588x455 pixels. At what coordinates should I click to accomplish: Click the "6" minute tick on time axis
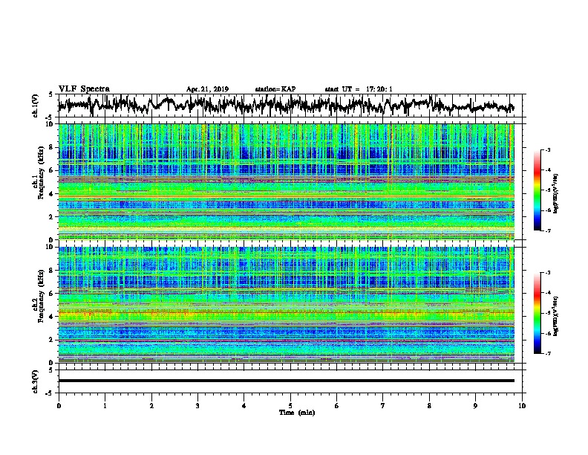337,406
